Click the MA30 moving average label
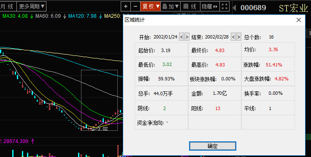Screen dimensions: 311x157 coord(18,16)
